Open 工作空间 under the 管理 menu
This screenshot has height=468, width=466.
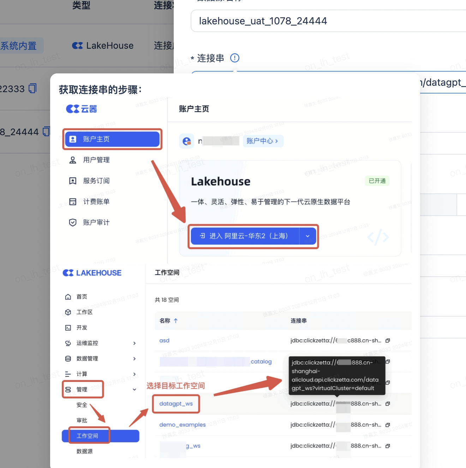88,436
